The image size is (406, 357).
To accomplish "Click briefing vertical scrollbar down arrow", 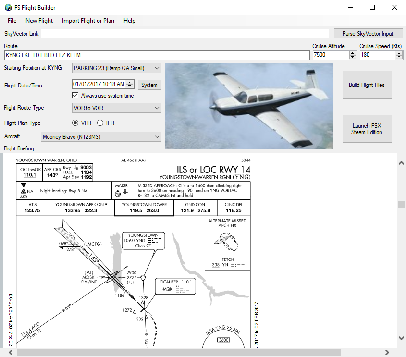I will coord(401,338).
